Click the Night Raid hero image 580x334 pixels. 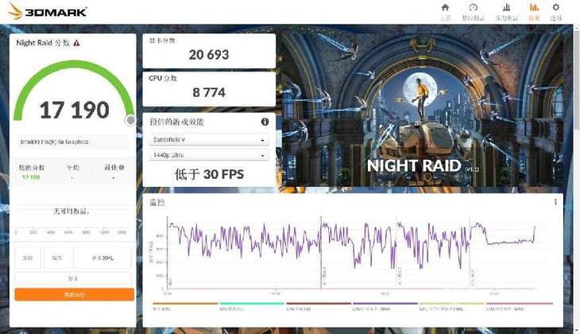click(x=423, y=109)
